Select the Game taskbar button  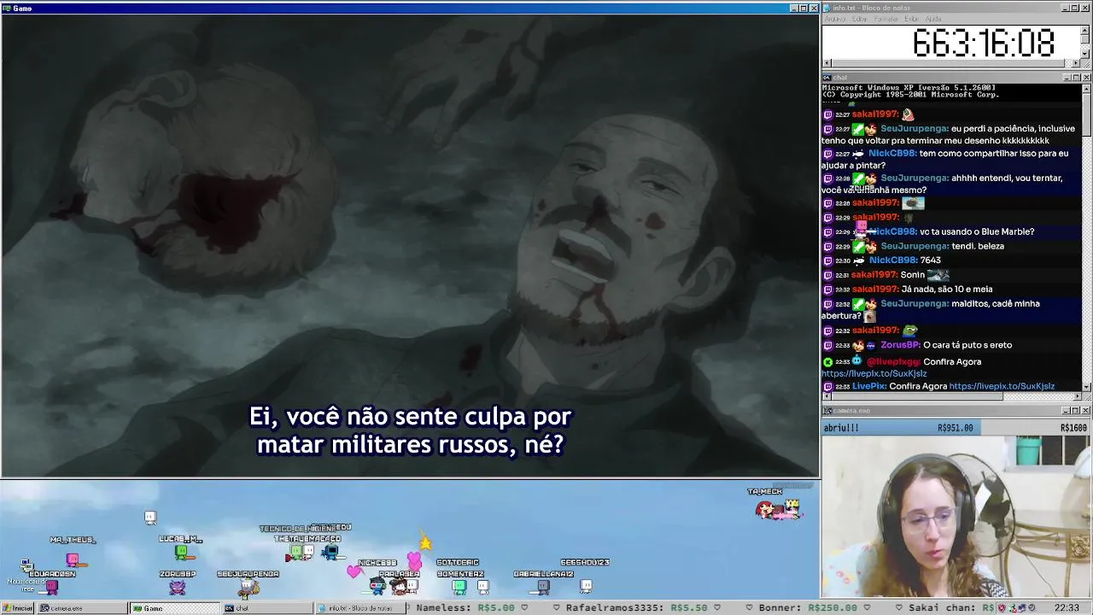175,608
